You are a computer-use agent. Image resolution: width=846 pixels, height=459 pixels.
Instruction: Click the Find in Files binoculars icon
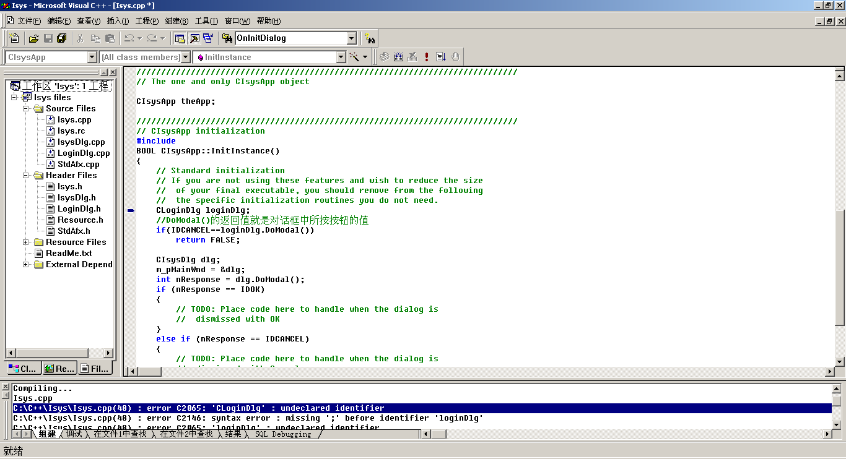pyautogui.click(x=227, y=38)
